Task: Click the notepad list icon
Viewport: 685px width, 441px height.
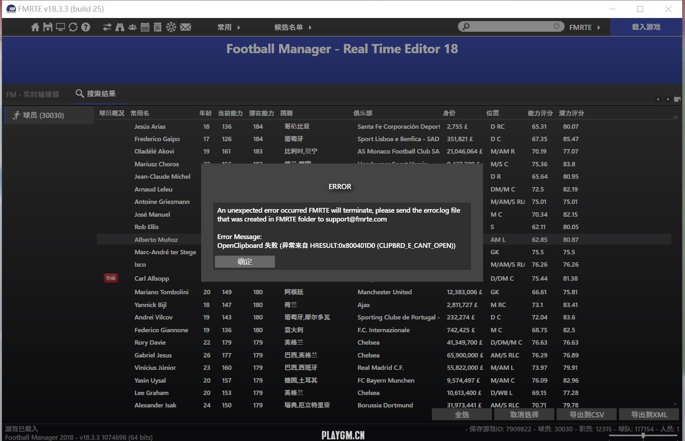Action: coord(158,27)
